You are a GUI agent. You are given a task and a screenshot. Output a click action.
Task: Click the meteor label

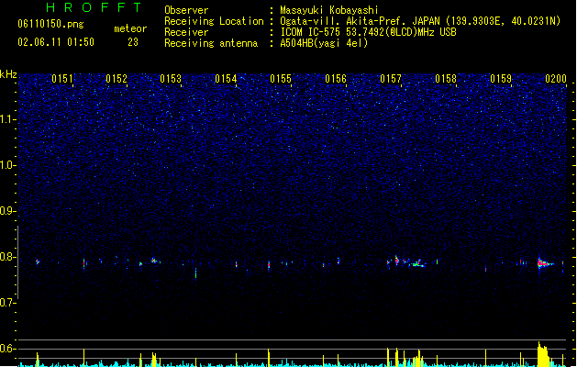130,28
